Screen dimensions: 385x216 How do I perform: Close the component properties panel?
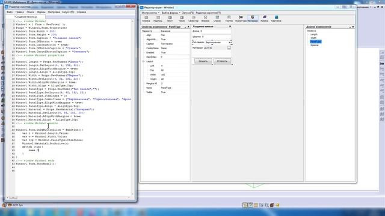point(188,26)
